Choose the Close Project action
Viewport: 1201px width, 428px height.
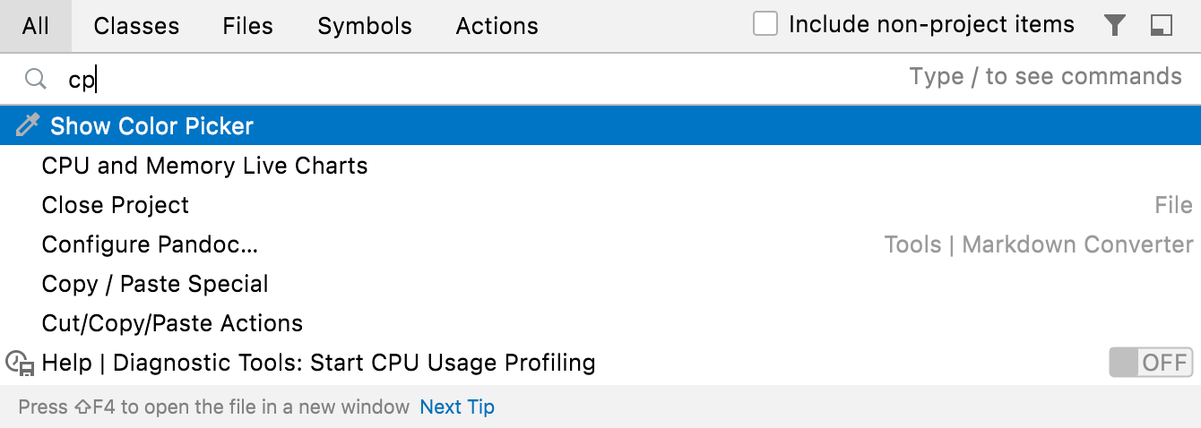[x=116, y=205]
